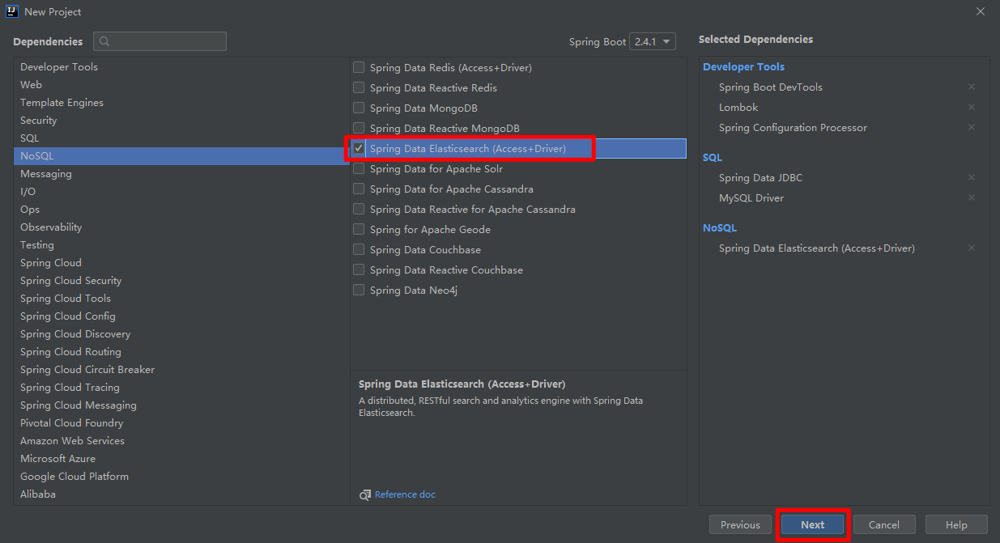Select Spring Cloud category
Viewport: 1000px width, 543px height.
[x=181, y=262]
